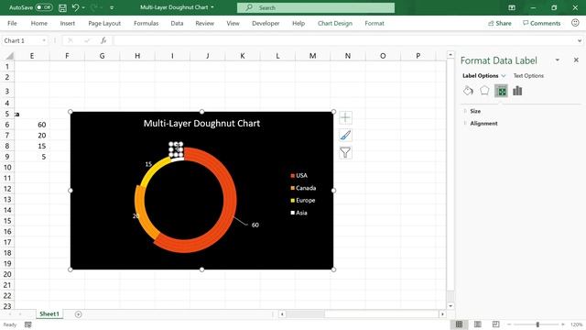Select the Size & Properties icon
Screen dimensions: 586x330
[501, 91]
